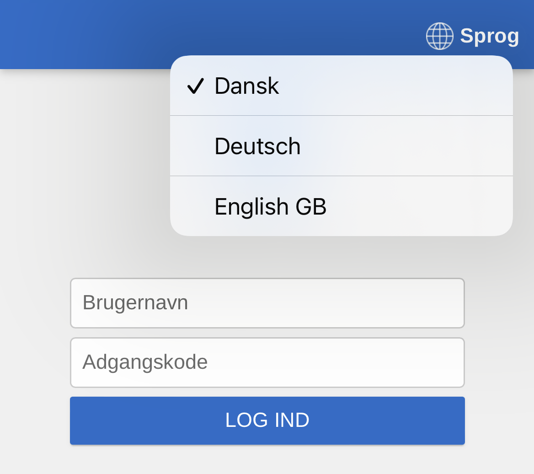Click empty area of blue header bar
The width and height of the screenshot is (534, 474).
point(137,32)
